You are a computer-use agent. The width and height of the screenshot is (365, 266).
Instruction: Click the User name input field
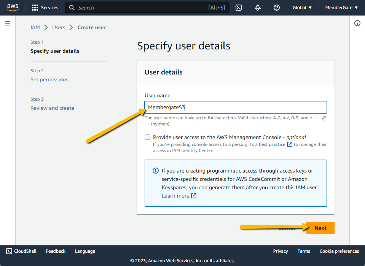coord(236,107)
